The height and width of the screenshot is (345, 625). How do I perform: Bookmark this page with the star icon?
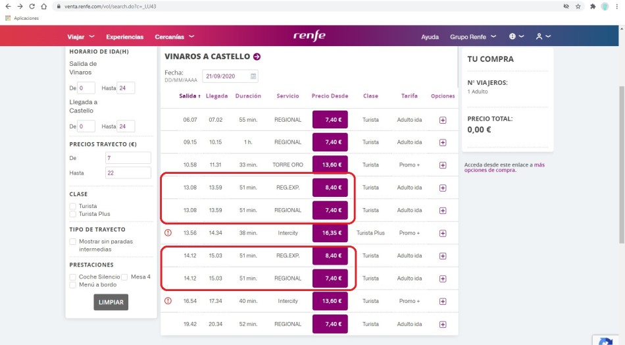click(578, 6)
